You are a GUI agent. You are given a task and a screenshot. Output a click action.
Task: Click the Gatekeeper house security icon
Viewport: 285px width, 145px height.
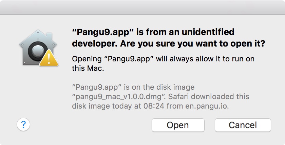38,47
